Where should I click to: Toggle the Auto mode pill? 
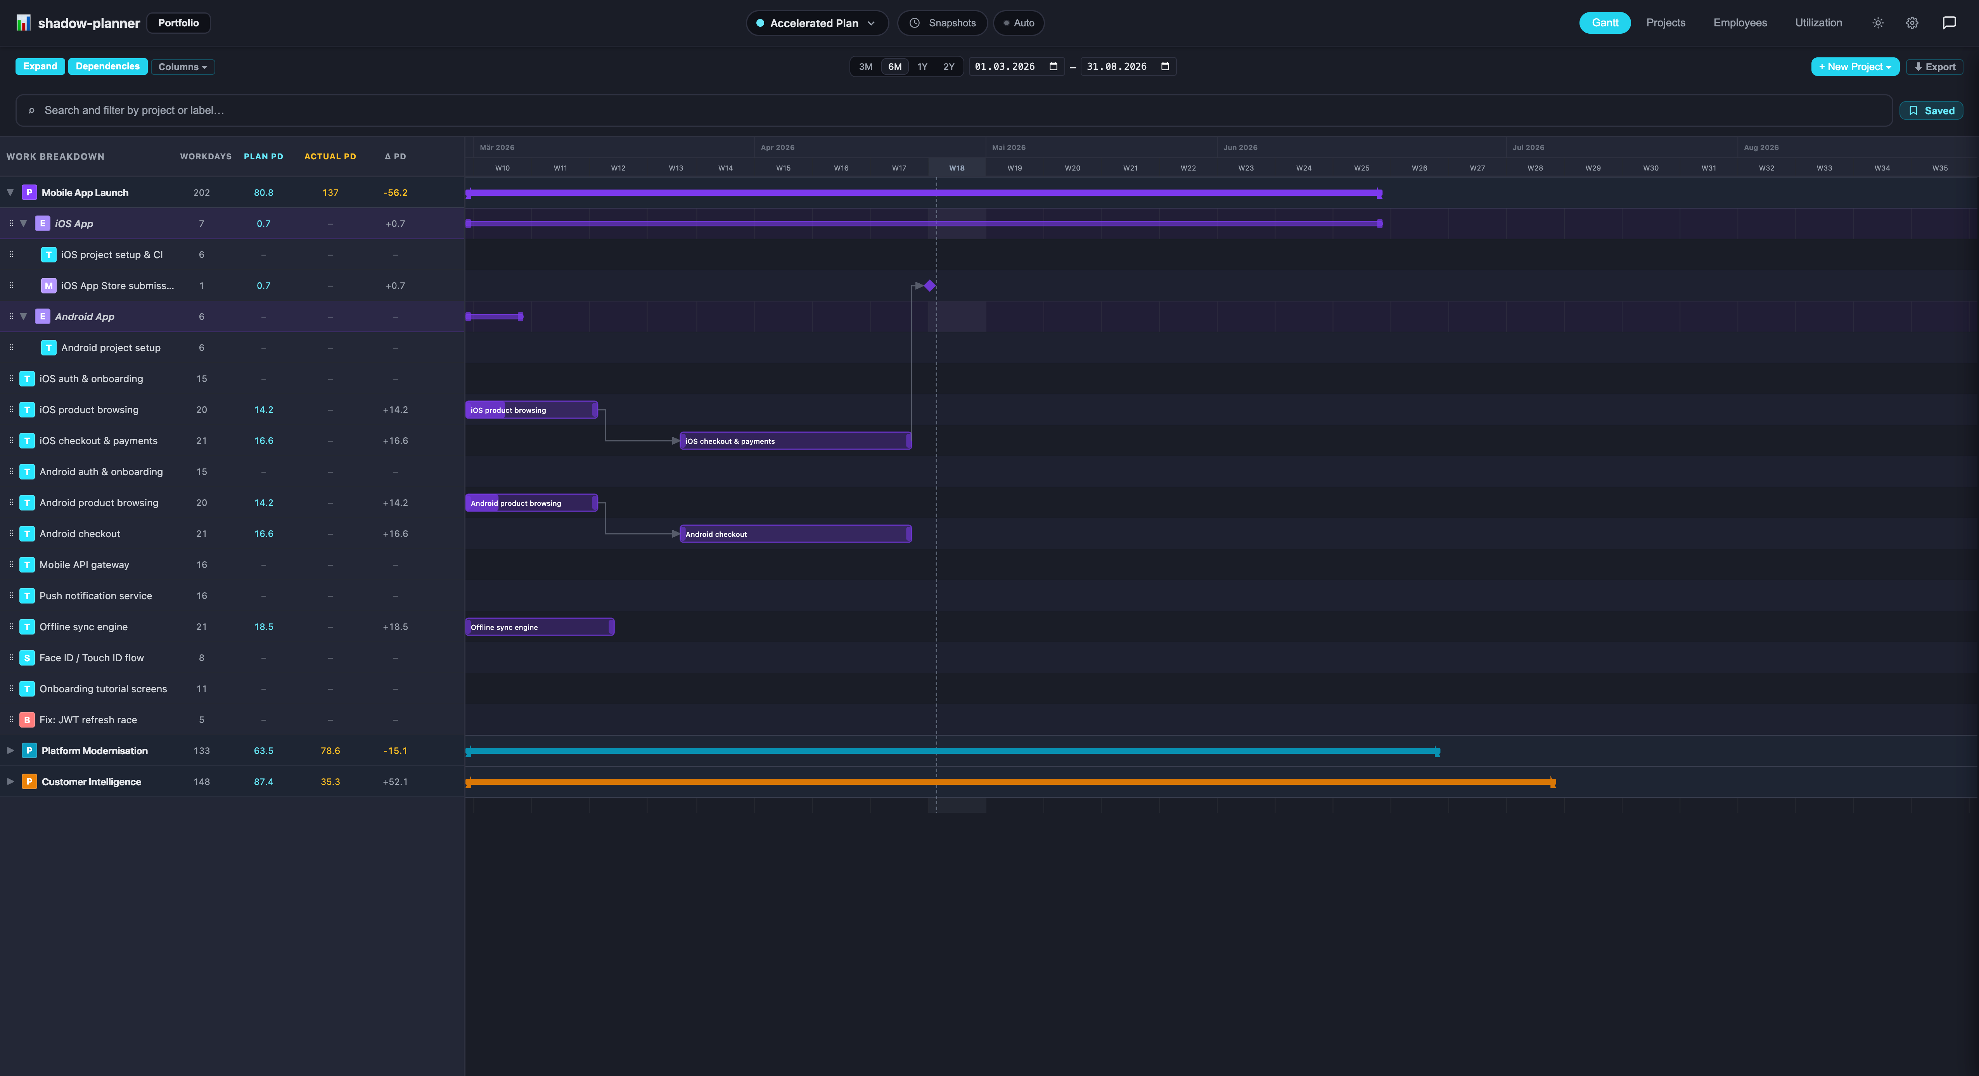tap(1019, 23)
